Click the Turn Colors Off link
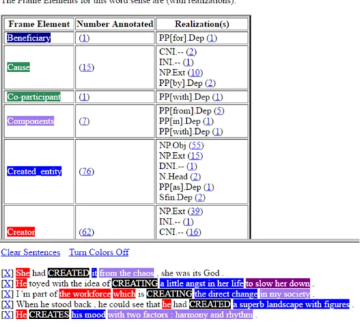The width and height of the screenshot is (364, 327). (99, 252)
